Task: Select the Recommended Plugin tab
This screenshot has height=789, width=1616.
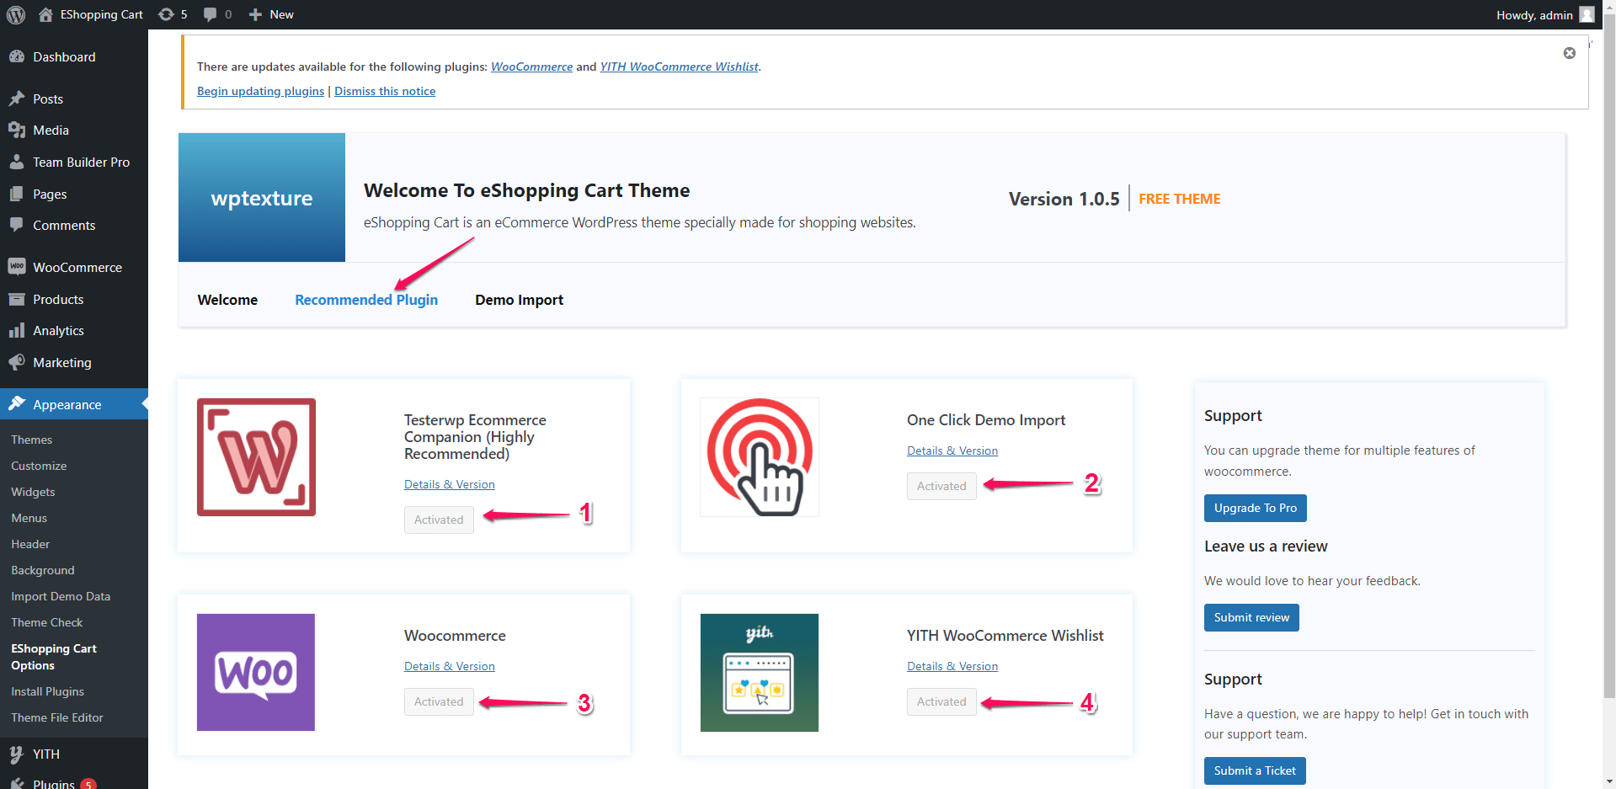Action: (x=366, y=300)
